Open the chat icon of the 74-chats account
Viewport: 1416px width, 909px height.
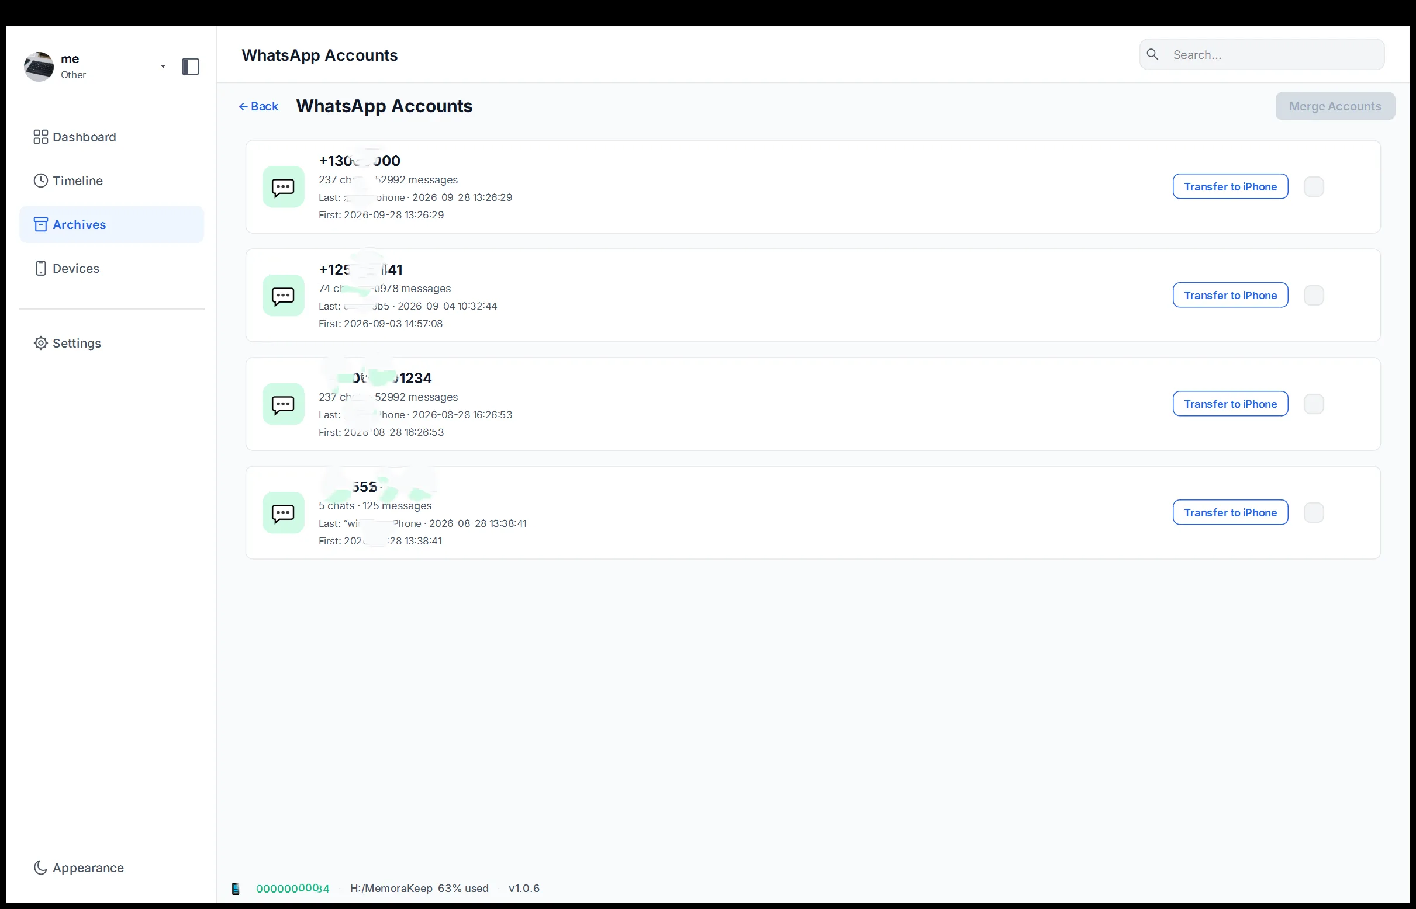pyautogui.click(x=283, y=295)
